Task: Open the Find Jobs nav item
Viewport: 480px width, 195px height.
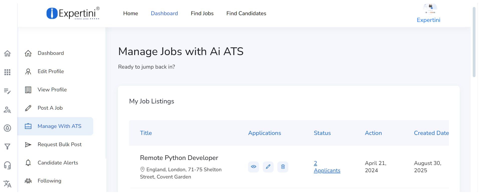Action: click(x=202, y=13)
